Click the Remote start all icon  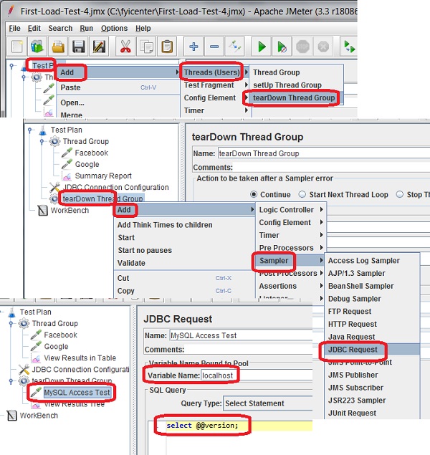(x=349, y=47)
